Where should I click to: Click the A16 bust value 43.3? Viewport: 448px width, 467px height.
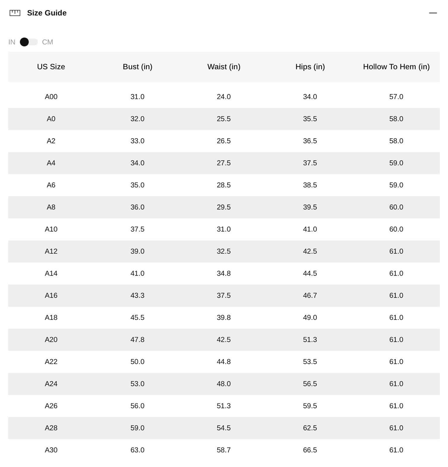(x=137, y=295)
